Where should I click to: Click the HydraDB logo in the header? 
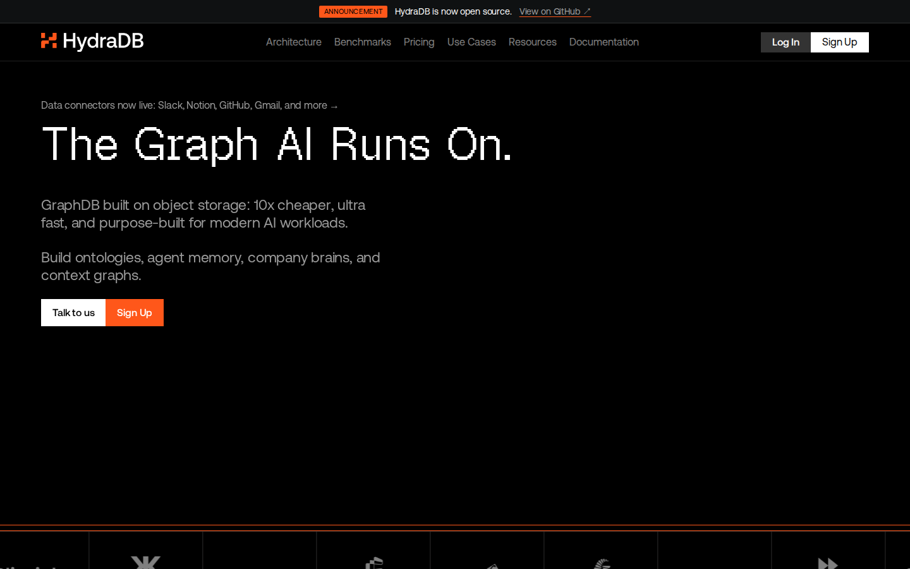[x=92, y=41]
